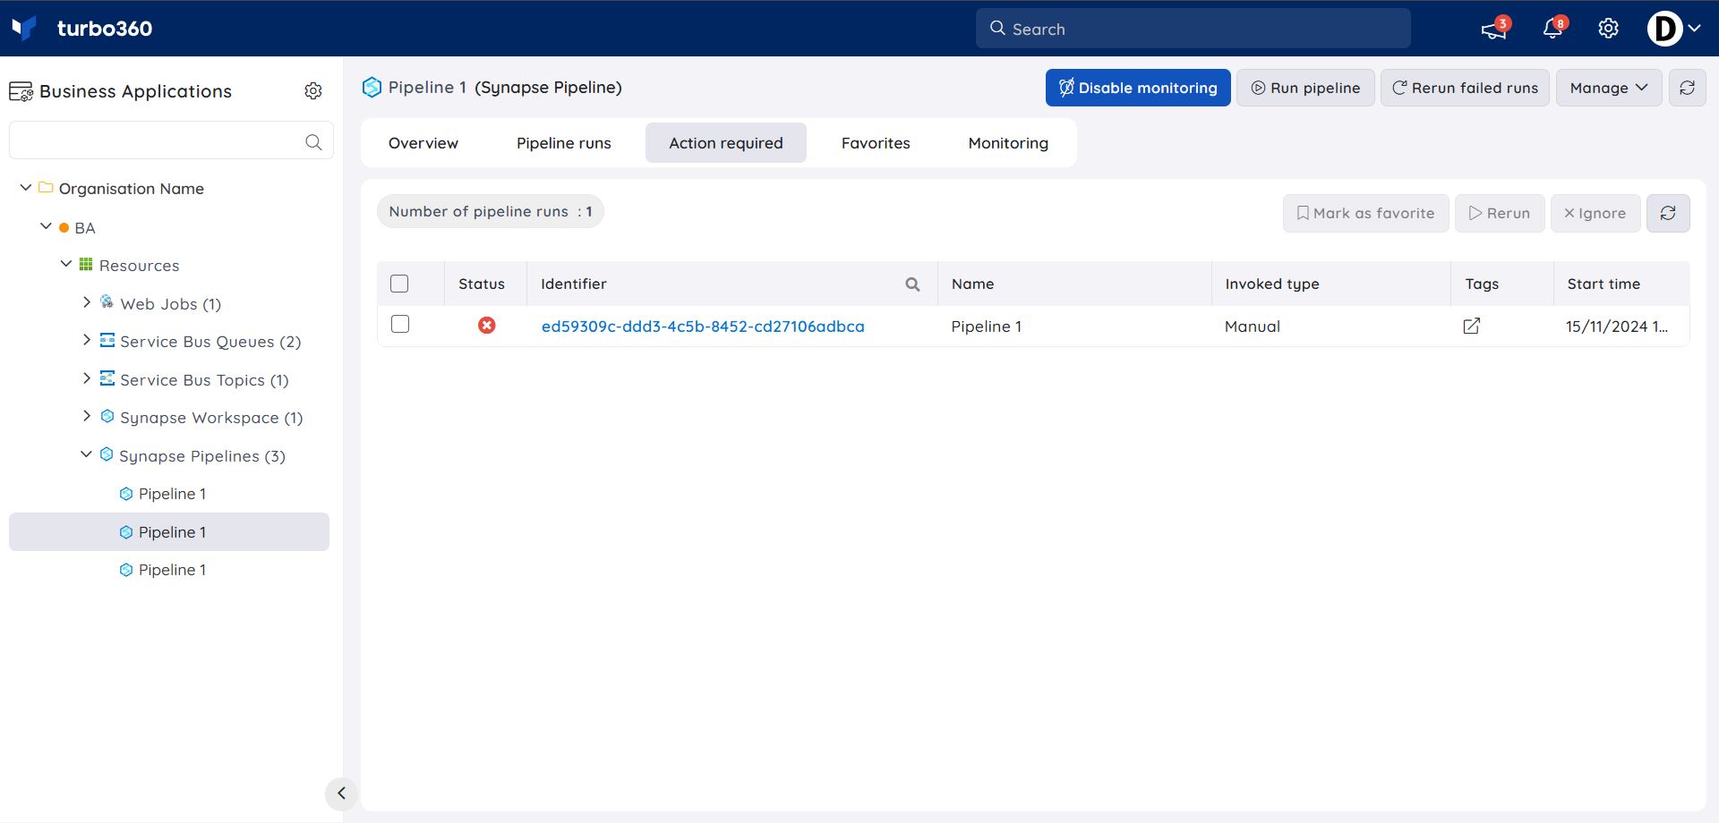The width and height of the screenshot is (1719, 823).
Task: Search the Identifier column magnifier
Action: click(912, 284)
